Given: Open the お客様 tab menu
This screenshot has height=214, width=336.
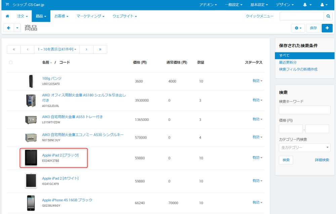Looking at the screenshot, I should tap(61, 16).
